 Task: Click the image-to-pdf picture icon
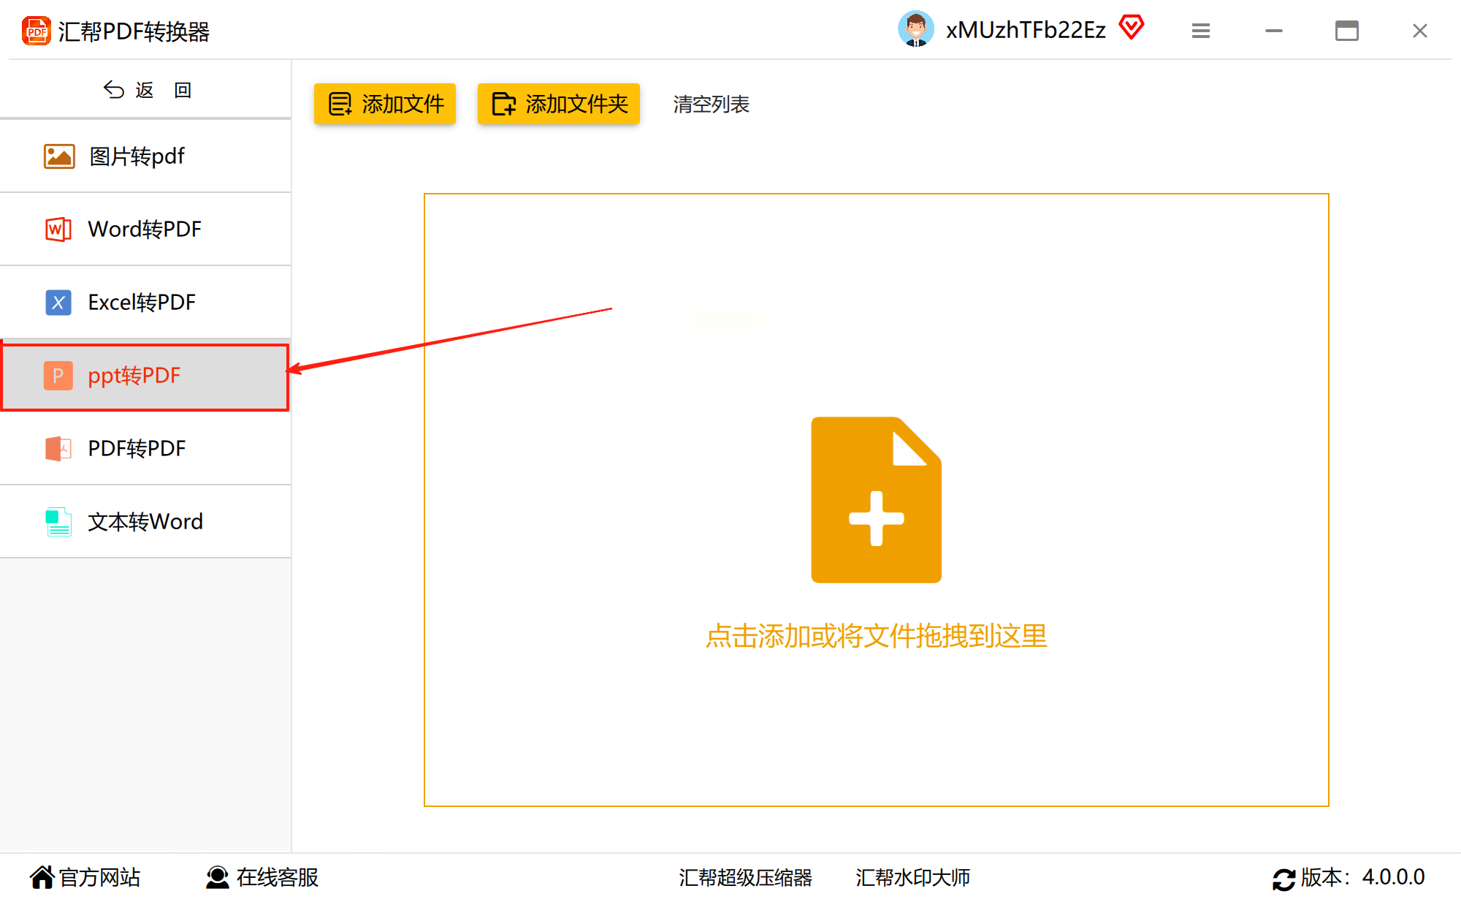(x=58, y=156)
